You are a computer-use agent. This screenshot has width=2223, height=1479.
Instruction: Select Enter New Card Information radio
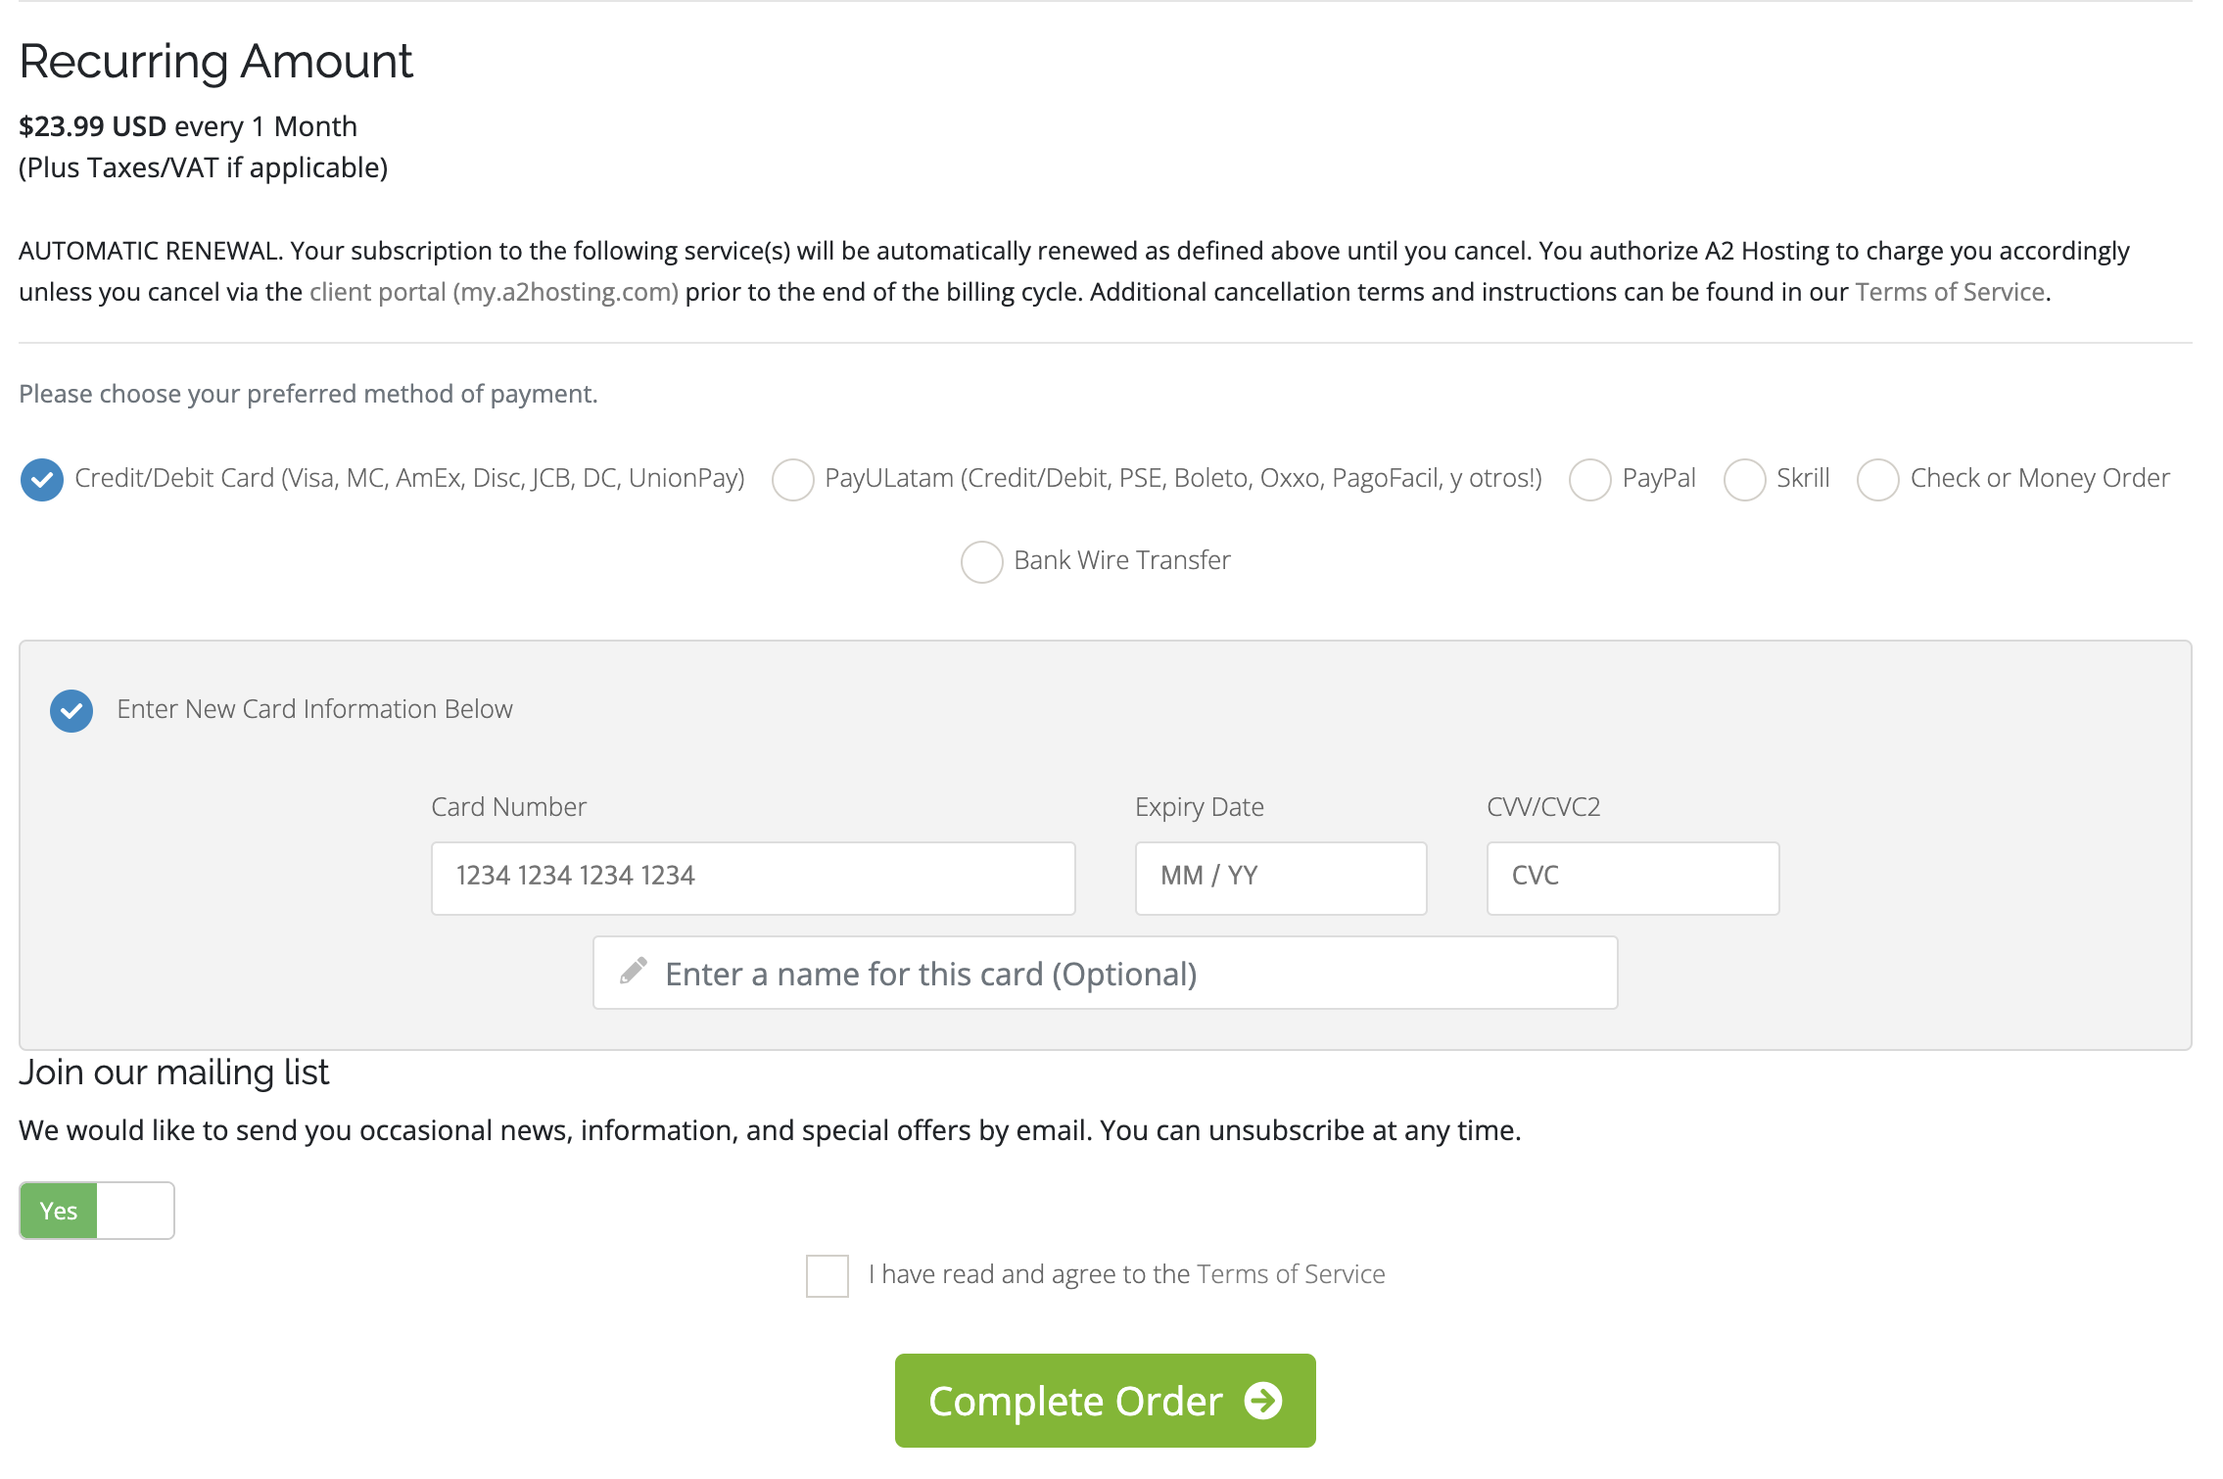point(71,711)
